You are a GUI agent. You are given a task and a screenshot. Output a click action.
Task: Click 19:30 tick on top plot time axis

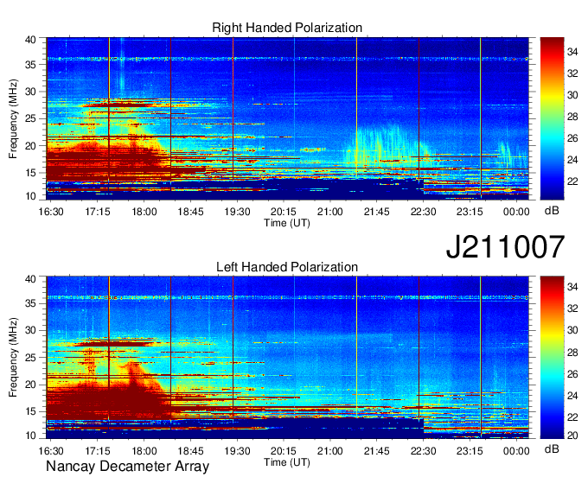tap(238, 212)
